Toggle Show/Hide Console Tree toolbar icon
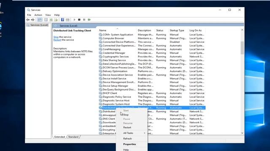270x151 pixels. click(x=40, y=20)
